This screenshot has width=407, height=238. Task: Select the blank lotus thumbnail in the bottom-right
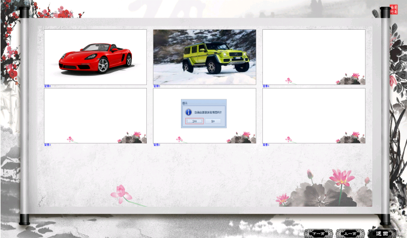[x=313, y=115]
